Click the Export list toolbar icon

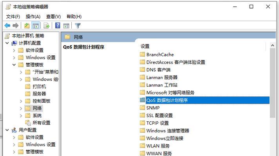(47, 26)
